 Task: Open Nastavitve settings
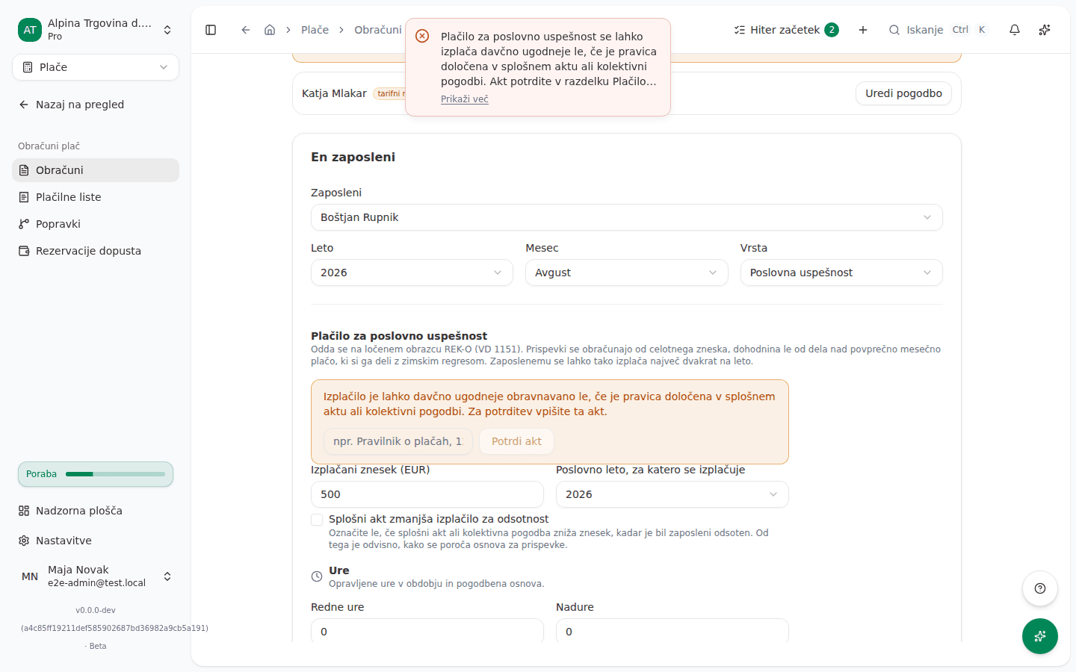pyautogui.click(x=96, y=541)
